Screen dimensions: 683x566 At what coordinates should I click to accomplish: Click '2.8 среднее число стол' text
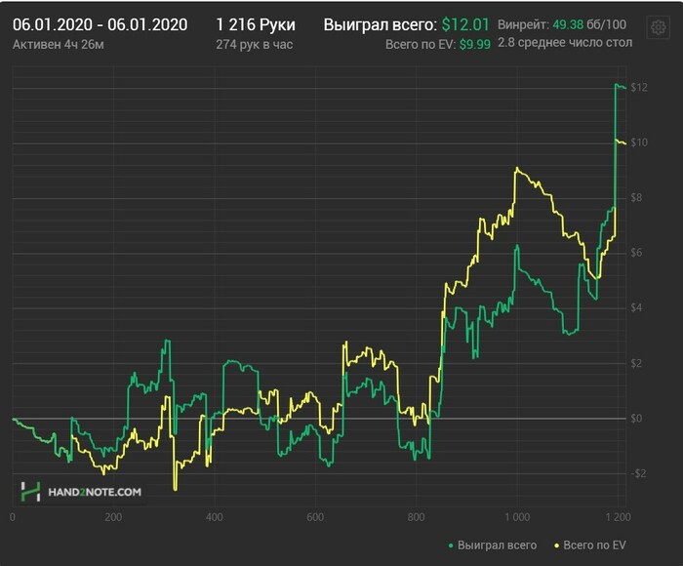(565, 43)
